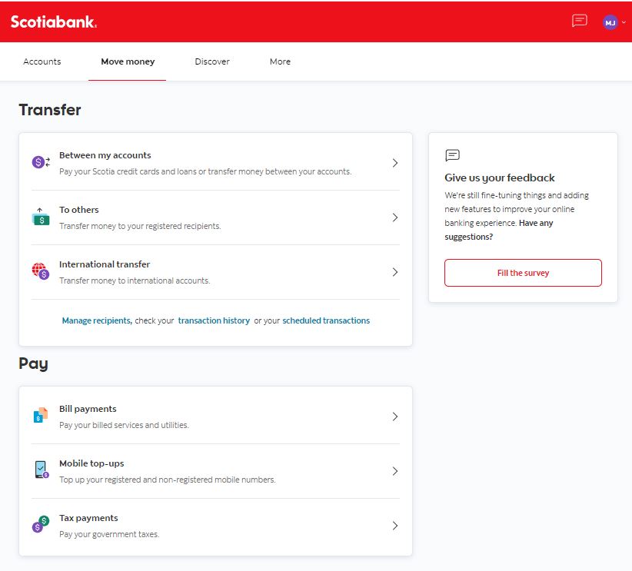
Task: Click the Fill the survey button
Action: tap(523, 273)
